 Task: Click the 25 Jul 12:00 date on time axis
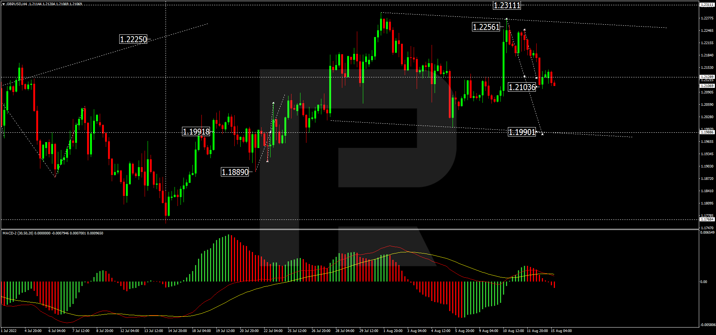click(x=297, y=331)
